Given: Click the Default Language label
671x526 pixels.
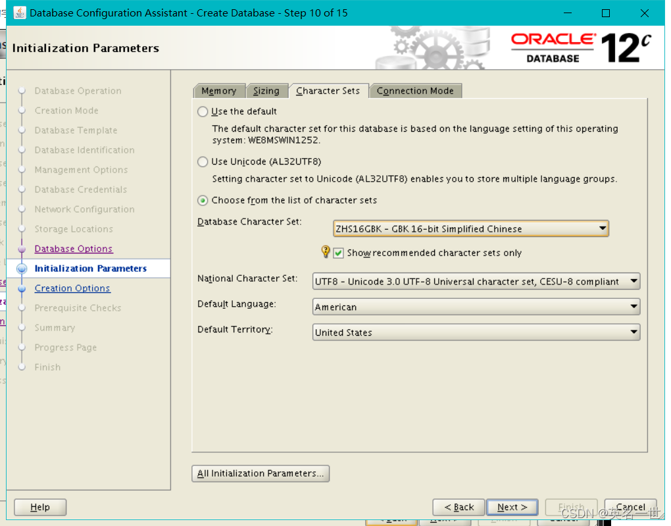Looking at the screenshot, I should coord(237,304).
